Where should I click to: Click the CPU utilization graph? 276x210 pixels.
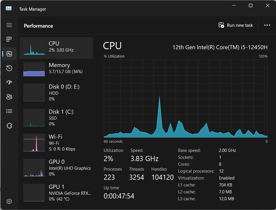pyautogui.click(x=186, y=98)
